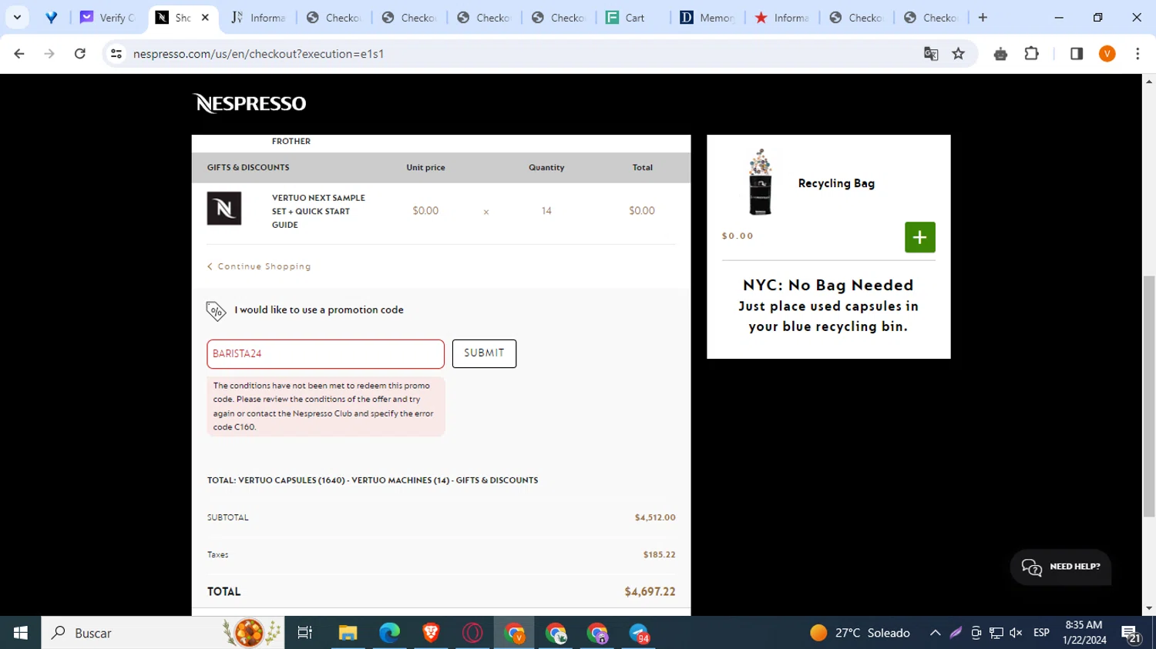Open the Google Translate page icon
The width and height of the screenshot is (1156, 649).
click(931, 54)
